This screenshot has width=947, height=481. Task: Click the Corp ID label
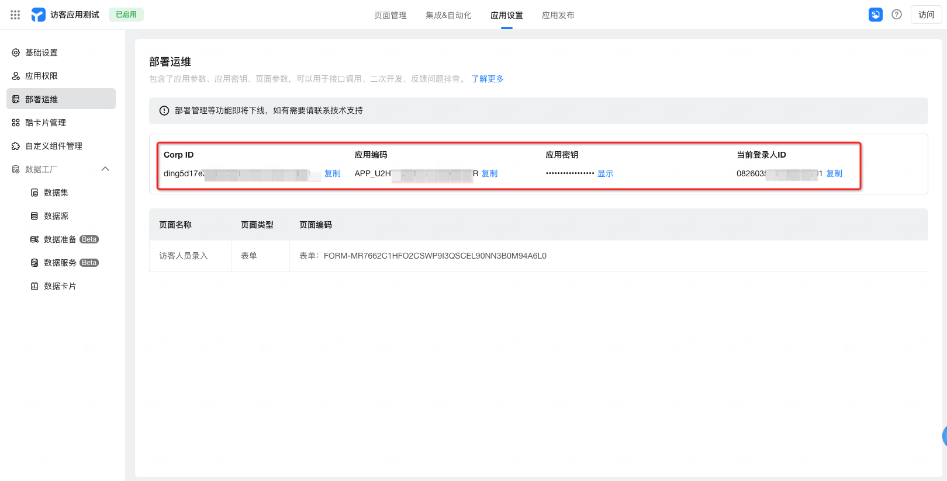[178, 155]
